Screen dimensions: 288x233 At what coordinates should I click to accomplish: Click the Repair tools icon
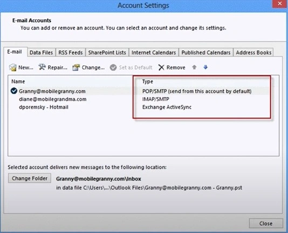click(42, 67)
